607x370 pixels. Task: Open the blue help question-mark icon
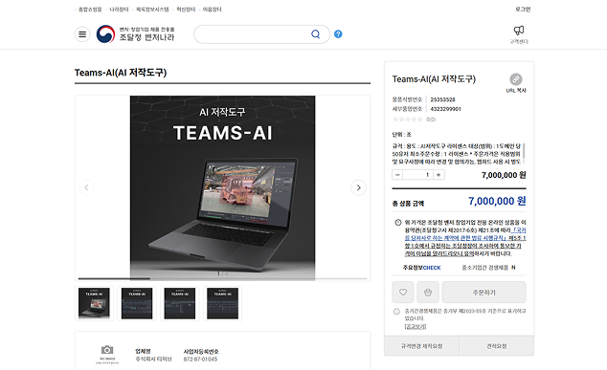click(x=338, y=34)
